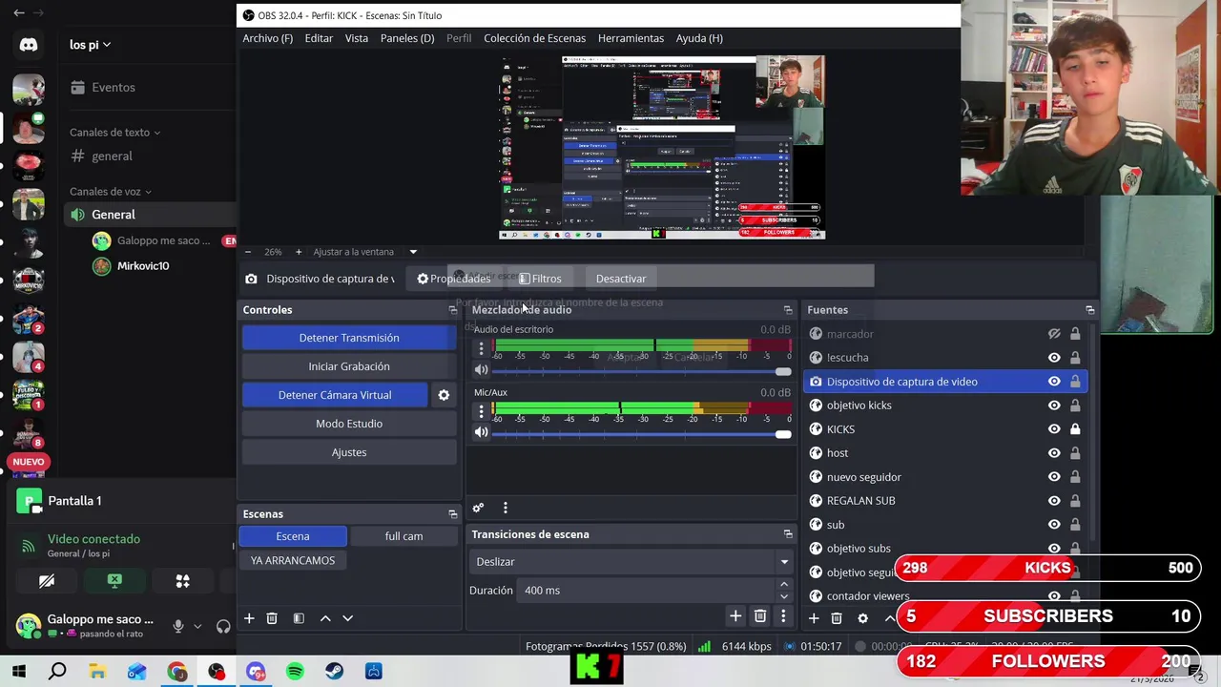1221x687 pixels.
Task: Adjust Mic/Aux volume slider
Action: (642, 433)
